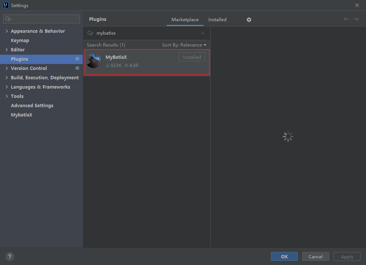The height and width of the screenshot is (265, 366).
Task: Focus the settings search field
Action: (41, 19)
